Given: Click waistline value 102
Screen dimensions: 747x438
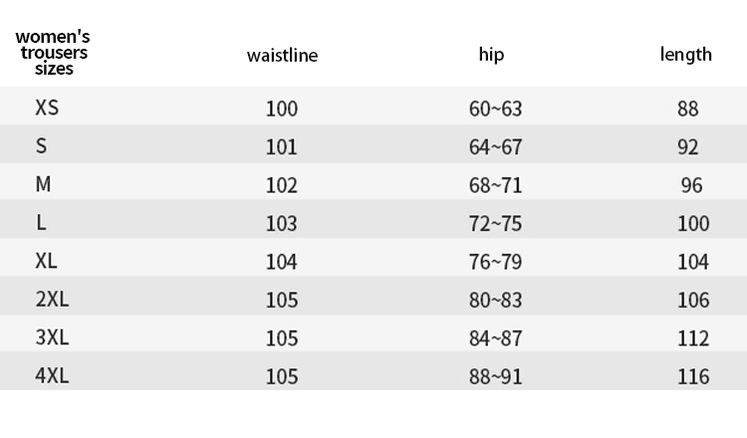Looking at the screenshot, I should tap(282, 185).
